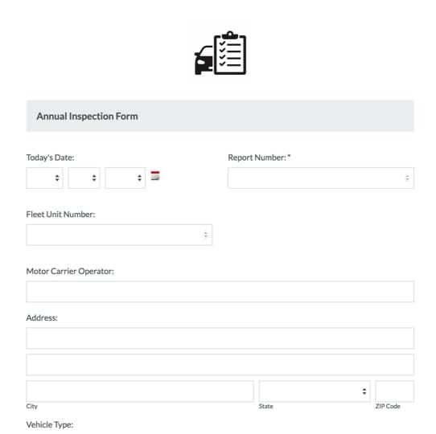Open the calendar date picker icon

155,175
